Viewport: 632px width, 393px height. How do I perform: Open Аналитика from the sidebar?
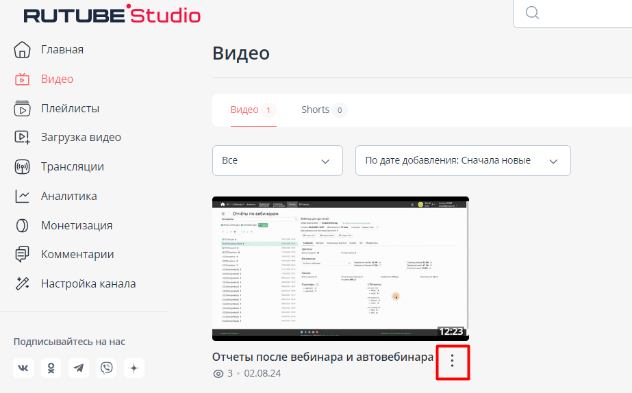[x=68, y=196]
